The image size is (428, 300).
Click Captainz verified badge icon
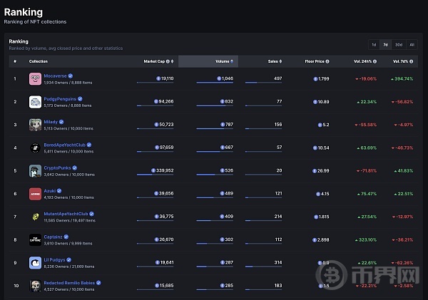(66, 237)
